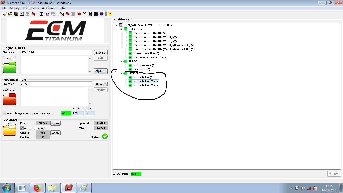
Task: Click the open original file folder toolbar icon
Action: click(x=5, y=14)
